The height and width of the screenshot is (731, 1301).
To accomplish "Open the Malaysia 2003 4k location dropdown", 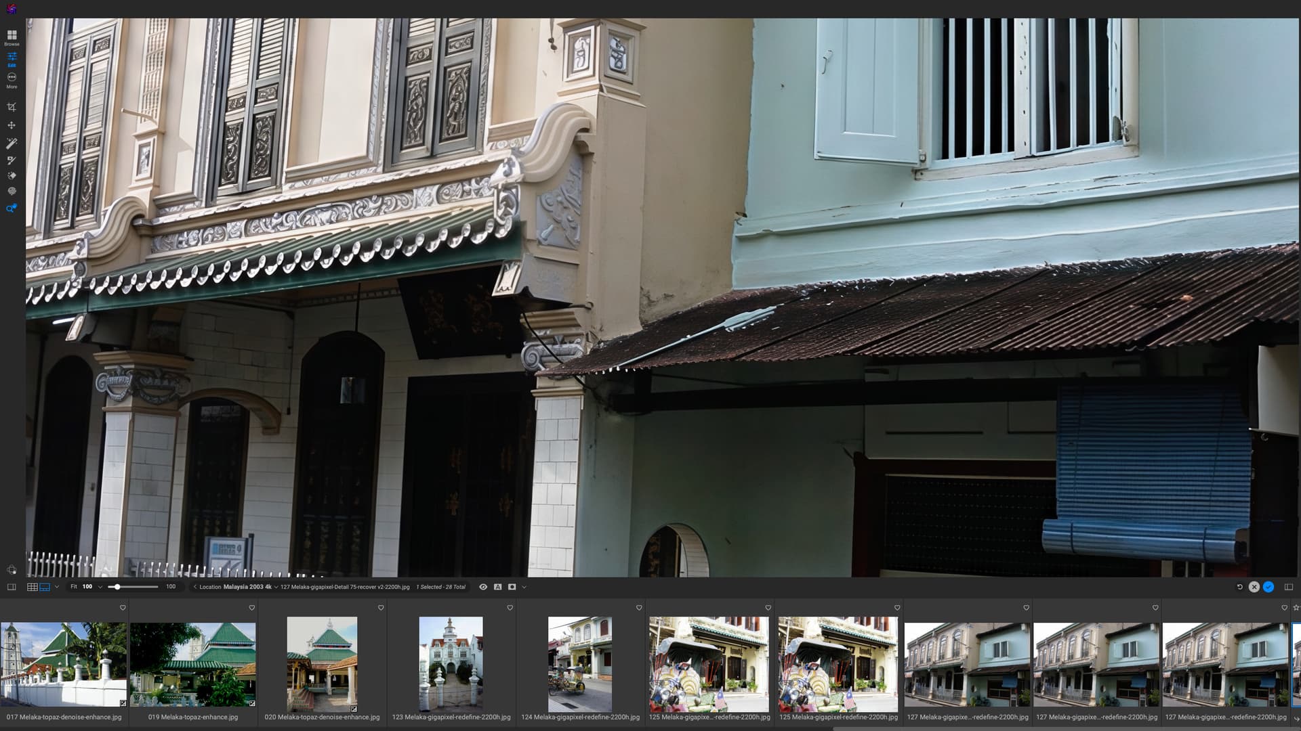I will (x=276, y=587).
